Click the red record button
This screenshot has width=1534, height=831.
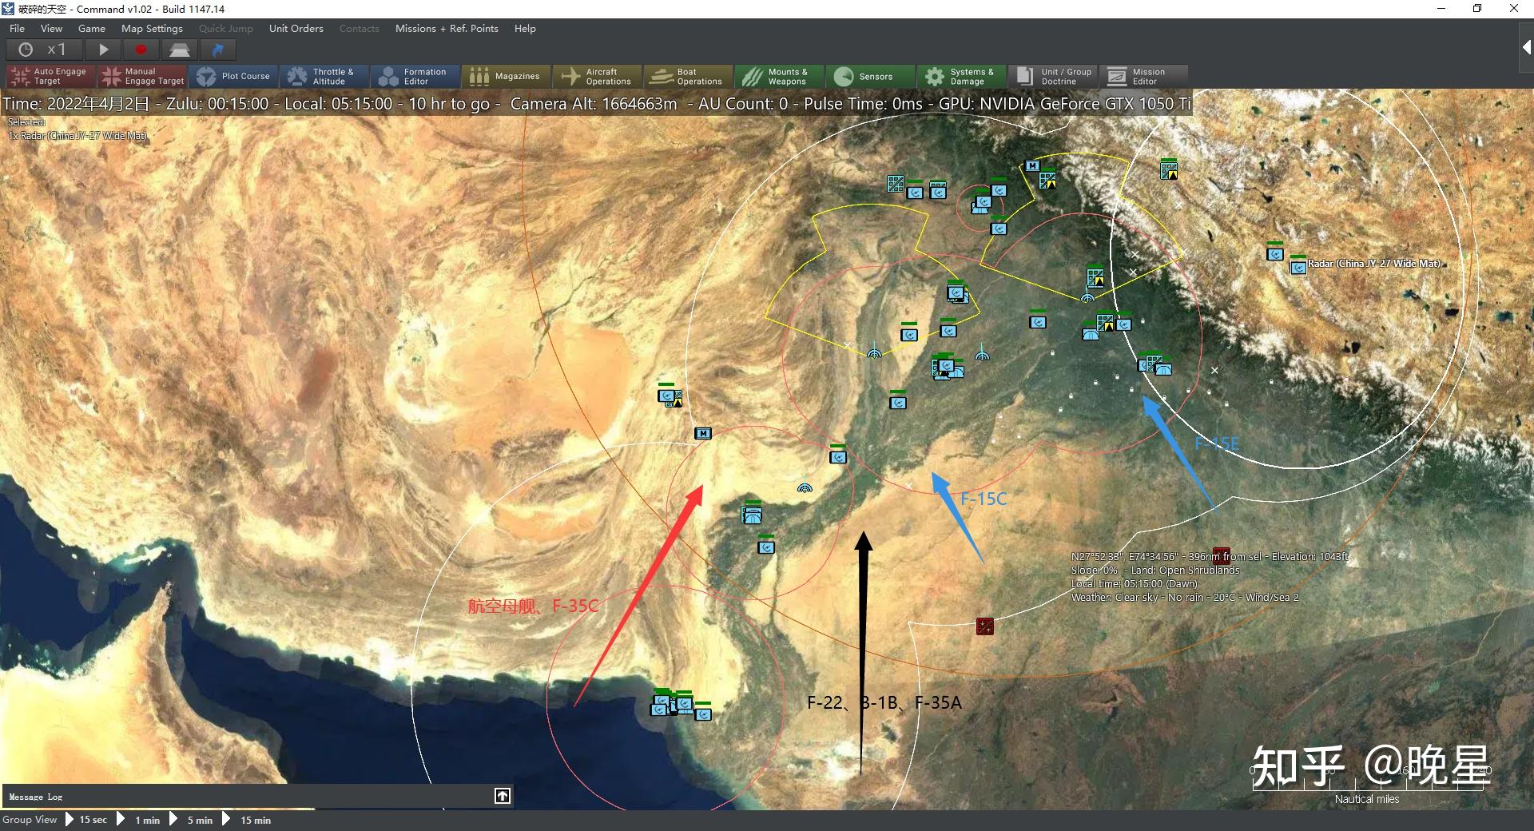(x=141, y=50)
